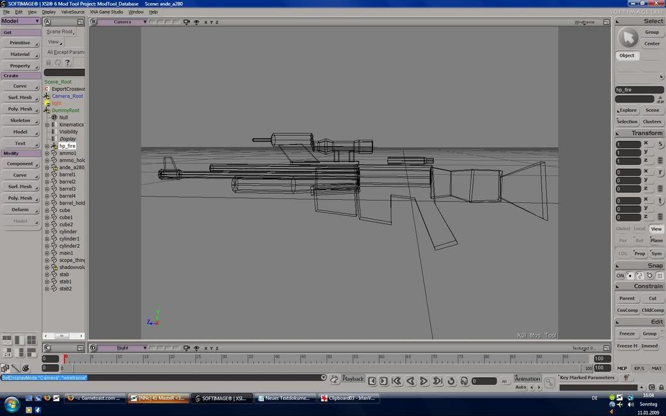Click the Parent constrain button
Image resolution: width=666 pixels, height=416 pixels.
[627, 298]
